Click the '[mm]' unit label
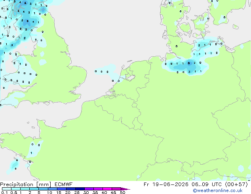The height and width of the screenshot is (194, 251). coord(44,184)
